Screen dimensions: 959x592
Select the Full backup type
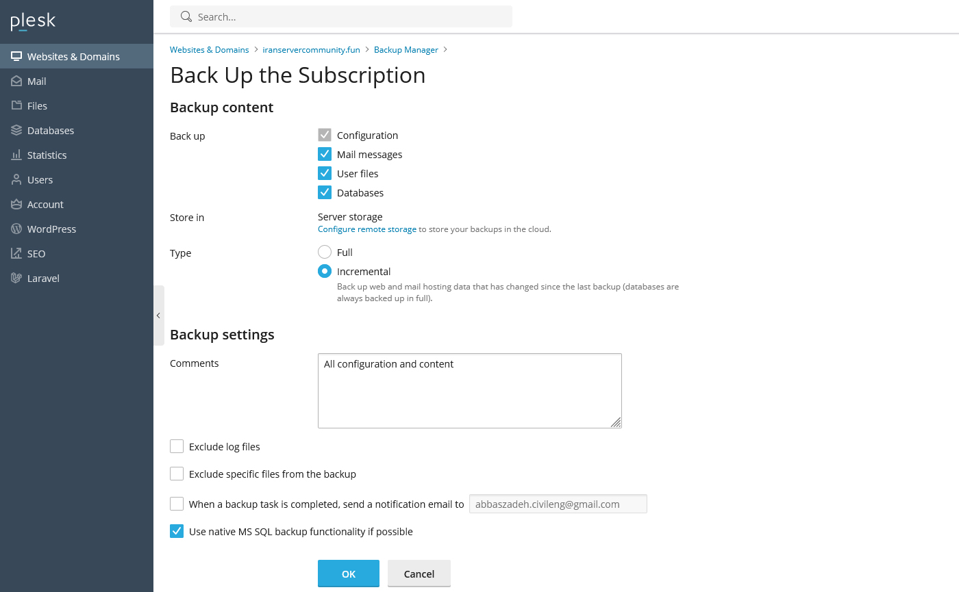[x=325, y=253]
